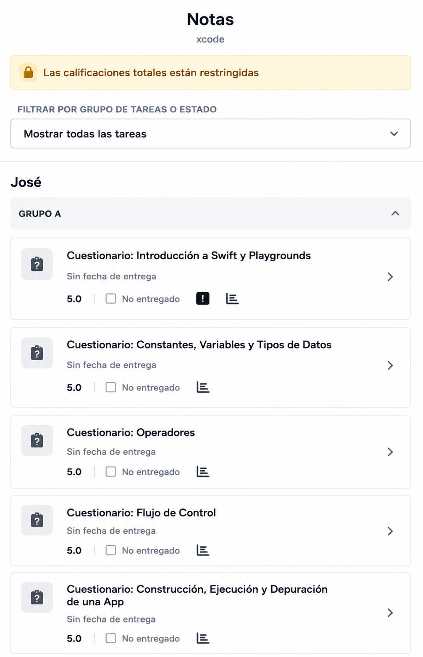Toggle No entregado checkbox for Flujo de Control quiz
The image size is (423, 657).
click(110, 550)
